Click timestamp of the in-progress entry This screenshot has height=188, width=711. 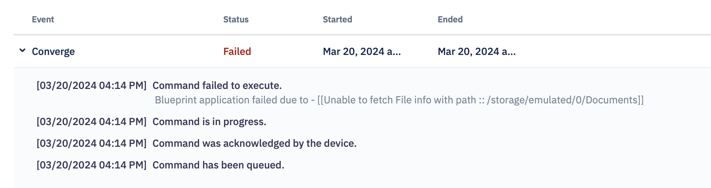(x=91, y=122)
